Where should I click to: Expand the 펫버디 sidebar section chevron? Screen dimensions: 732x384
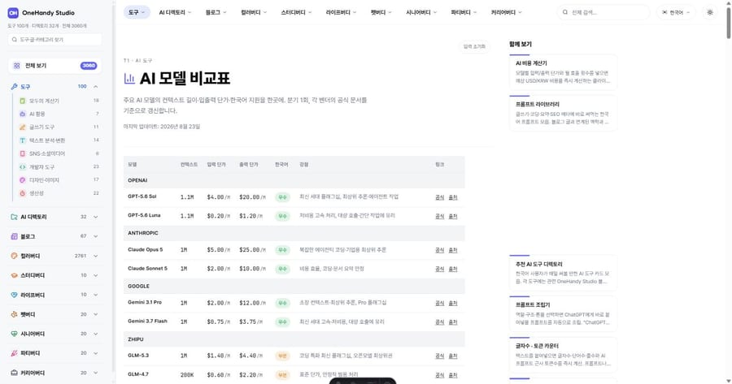pos(96,314)
